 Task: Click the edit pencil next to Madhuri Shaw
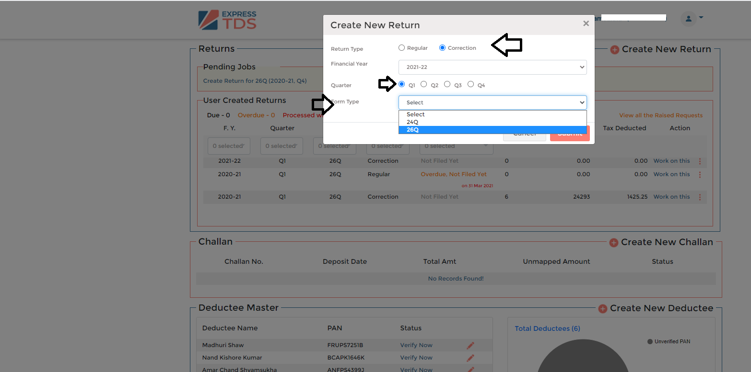(470, 345)
